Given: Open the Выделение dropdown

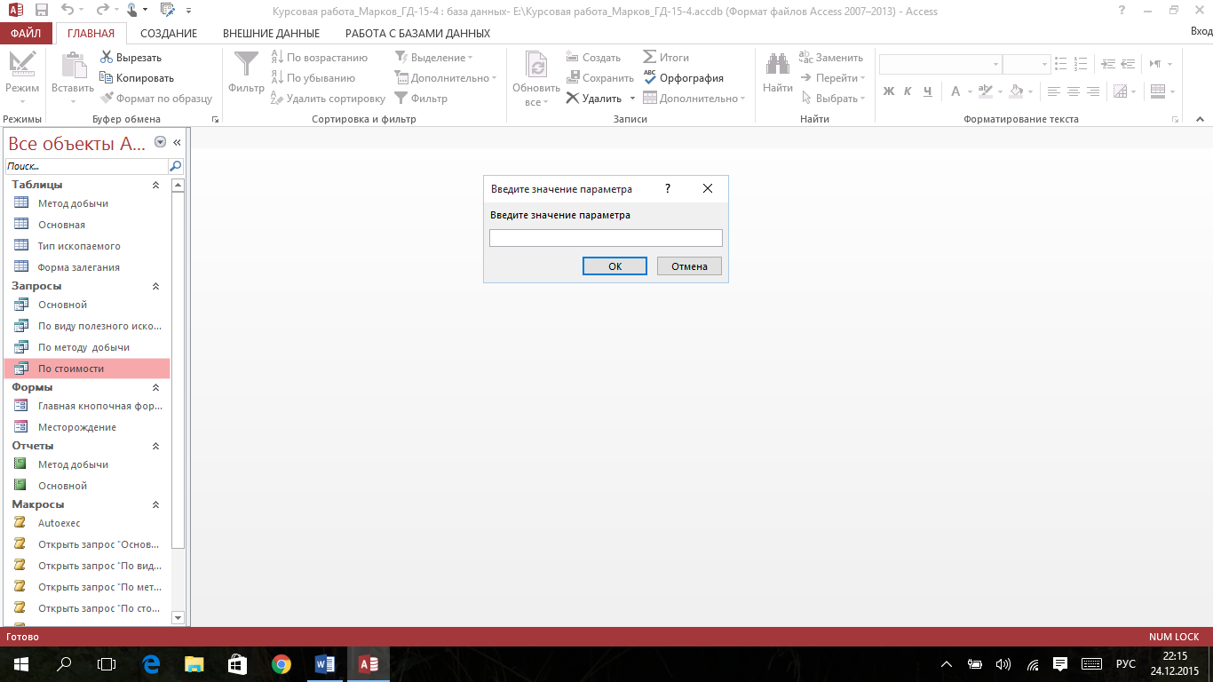Looking at the screenshot, I should pyautogui.click(x=434, y=58).
